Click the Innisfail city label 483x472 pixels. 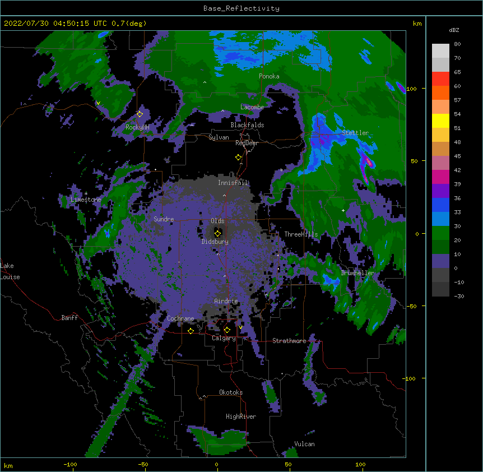[233, 183]
